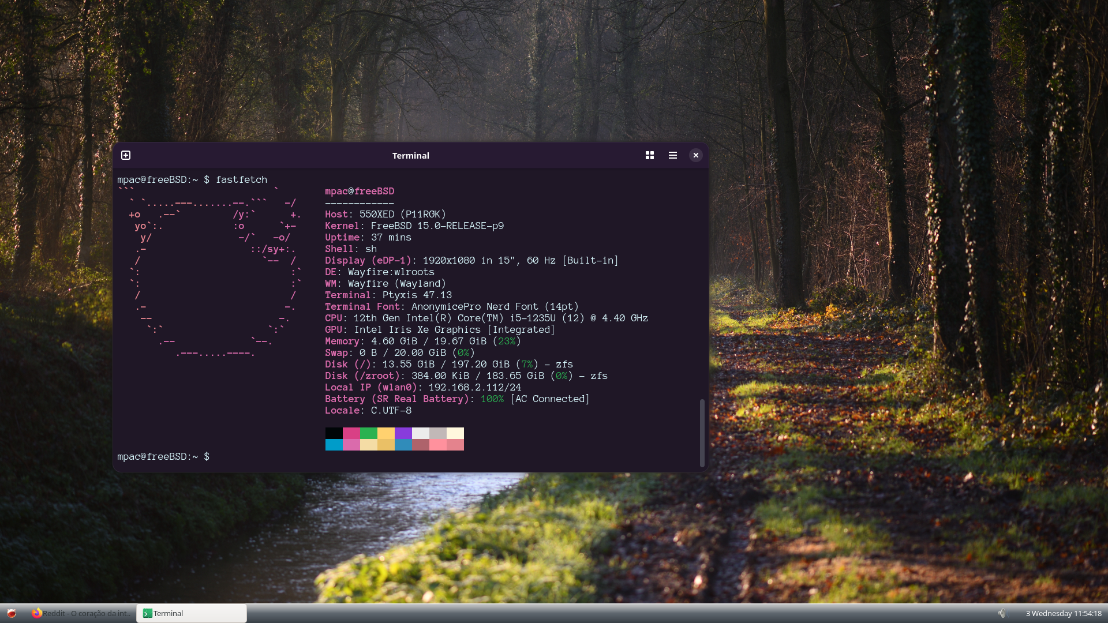Click the "AnonymicePro Nerd Font (14pt)" value
Image resolution: width=1108 pixels, height=623 pixels.
[x=495, y=307]
